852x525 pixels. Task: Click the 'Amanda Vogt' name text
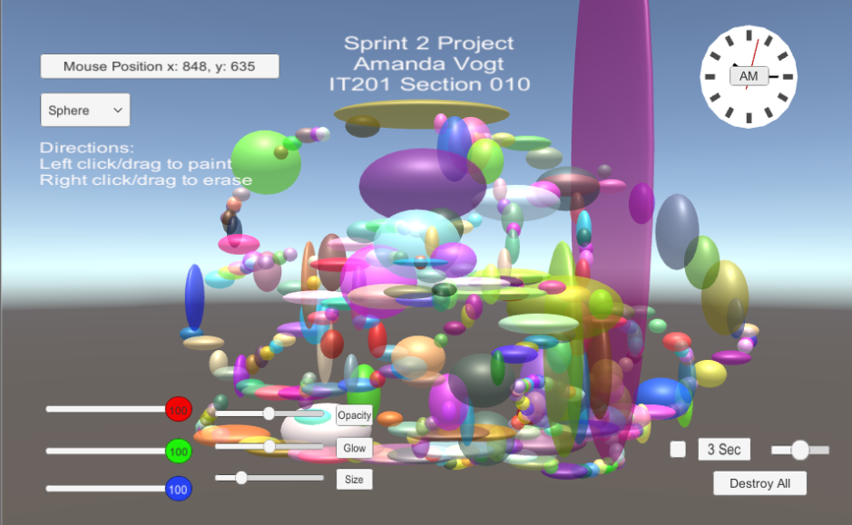[x=429, y=63]
